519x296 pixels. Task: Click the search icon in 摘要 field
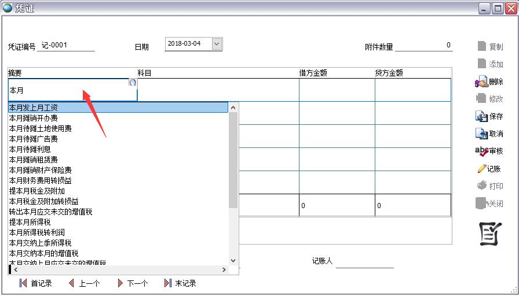coord(132,83)
